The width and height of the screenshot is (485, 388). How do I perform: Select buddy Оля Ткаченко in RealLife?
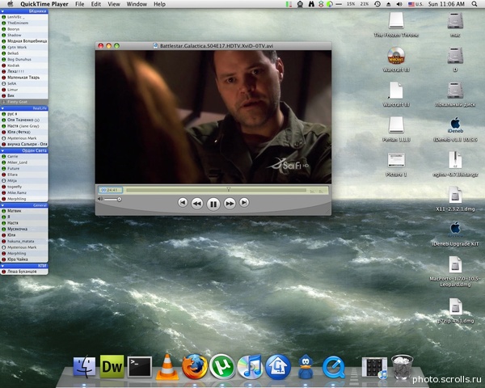click(24, 120)
